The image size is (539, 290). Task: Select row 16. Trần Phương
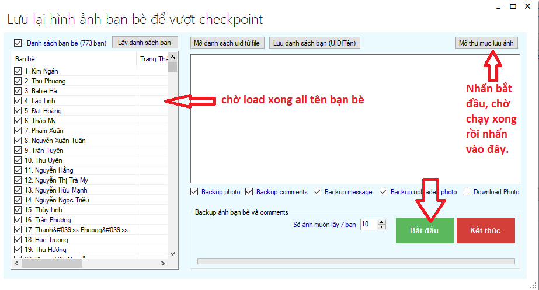91,220
